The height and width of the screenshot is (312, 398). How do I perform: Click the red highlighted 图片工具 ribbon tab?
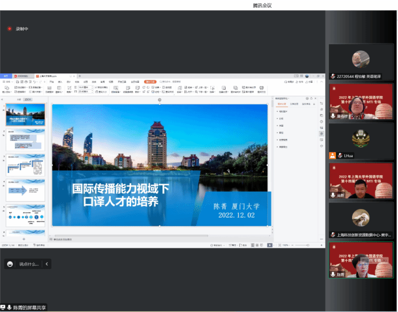150,82
